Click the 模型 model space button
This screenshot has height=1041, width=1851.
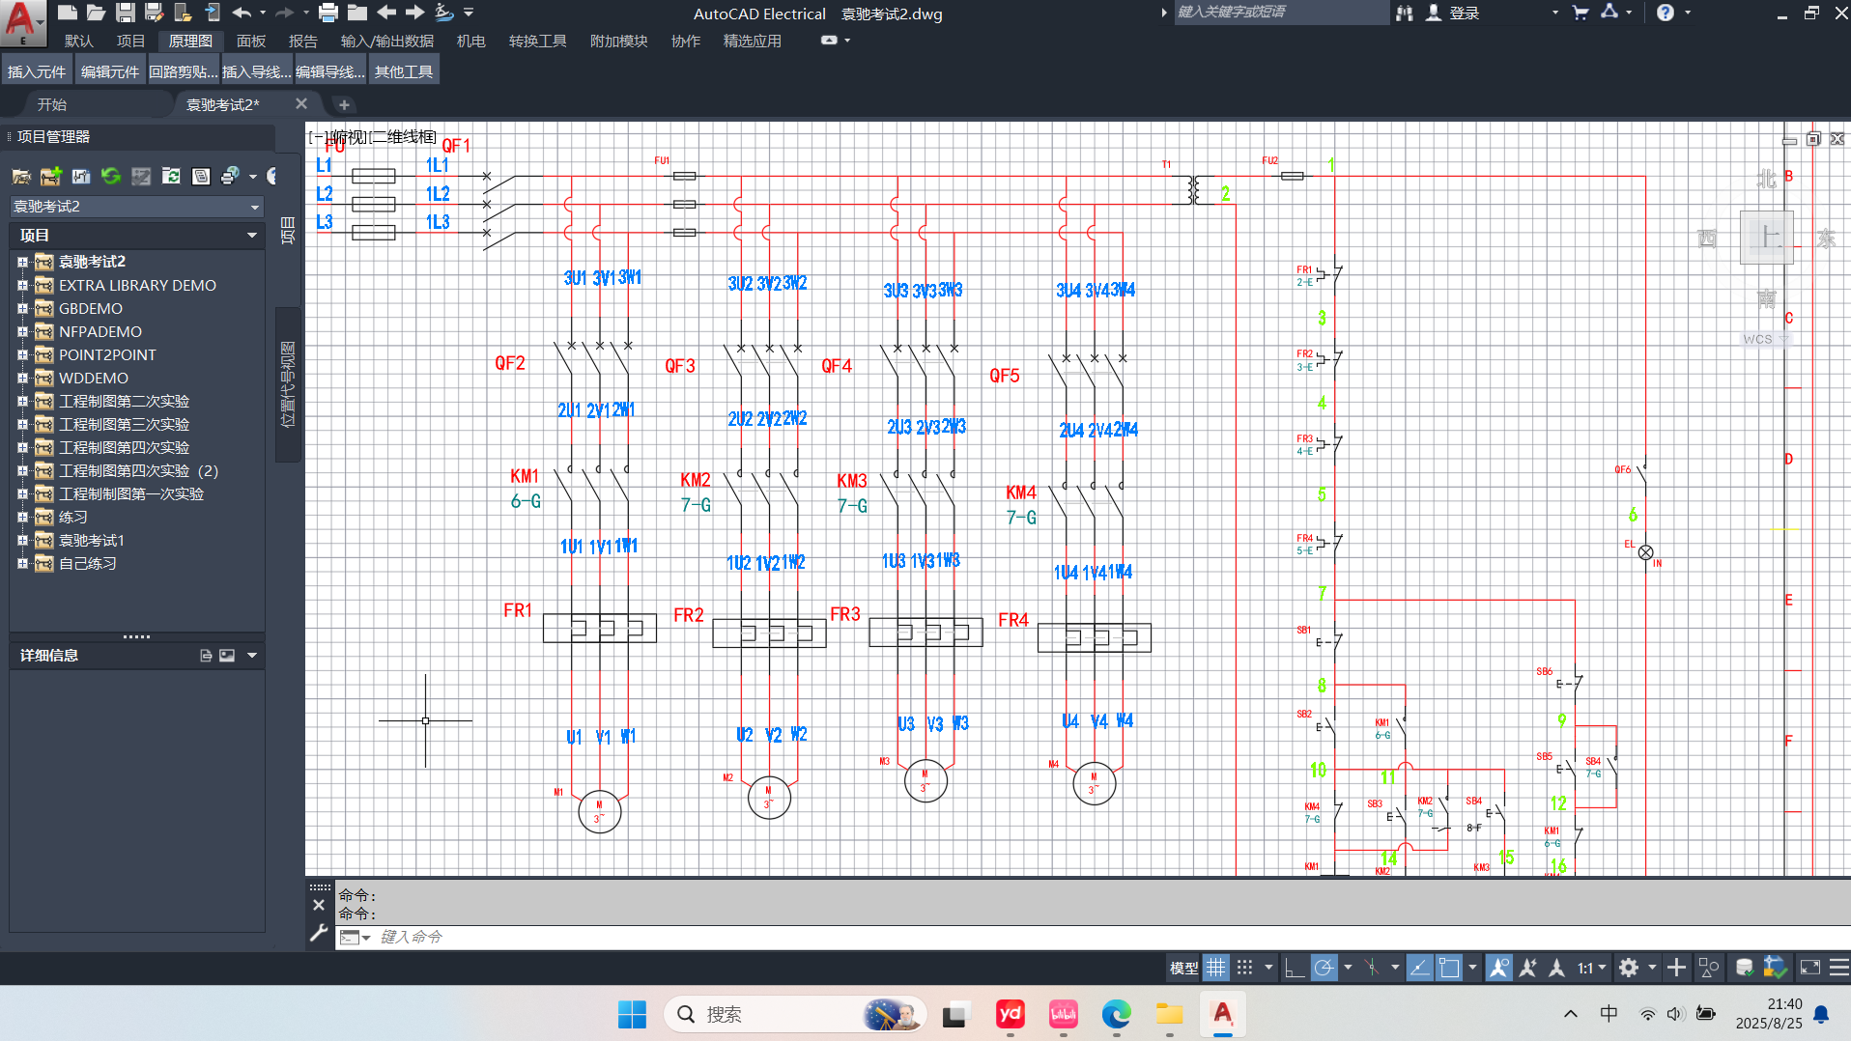(1183, 968)
